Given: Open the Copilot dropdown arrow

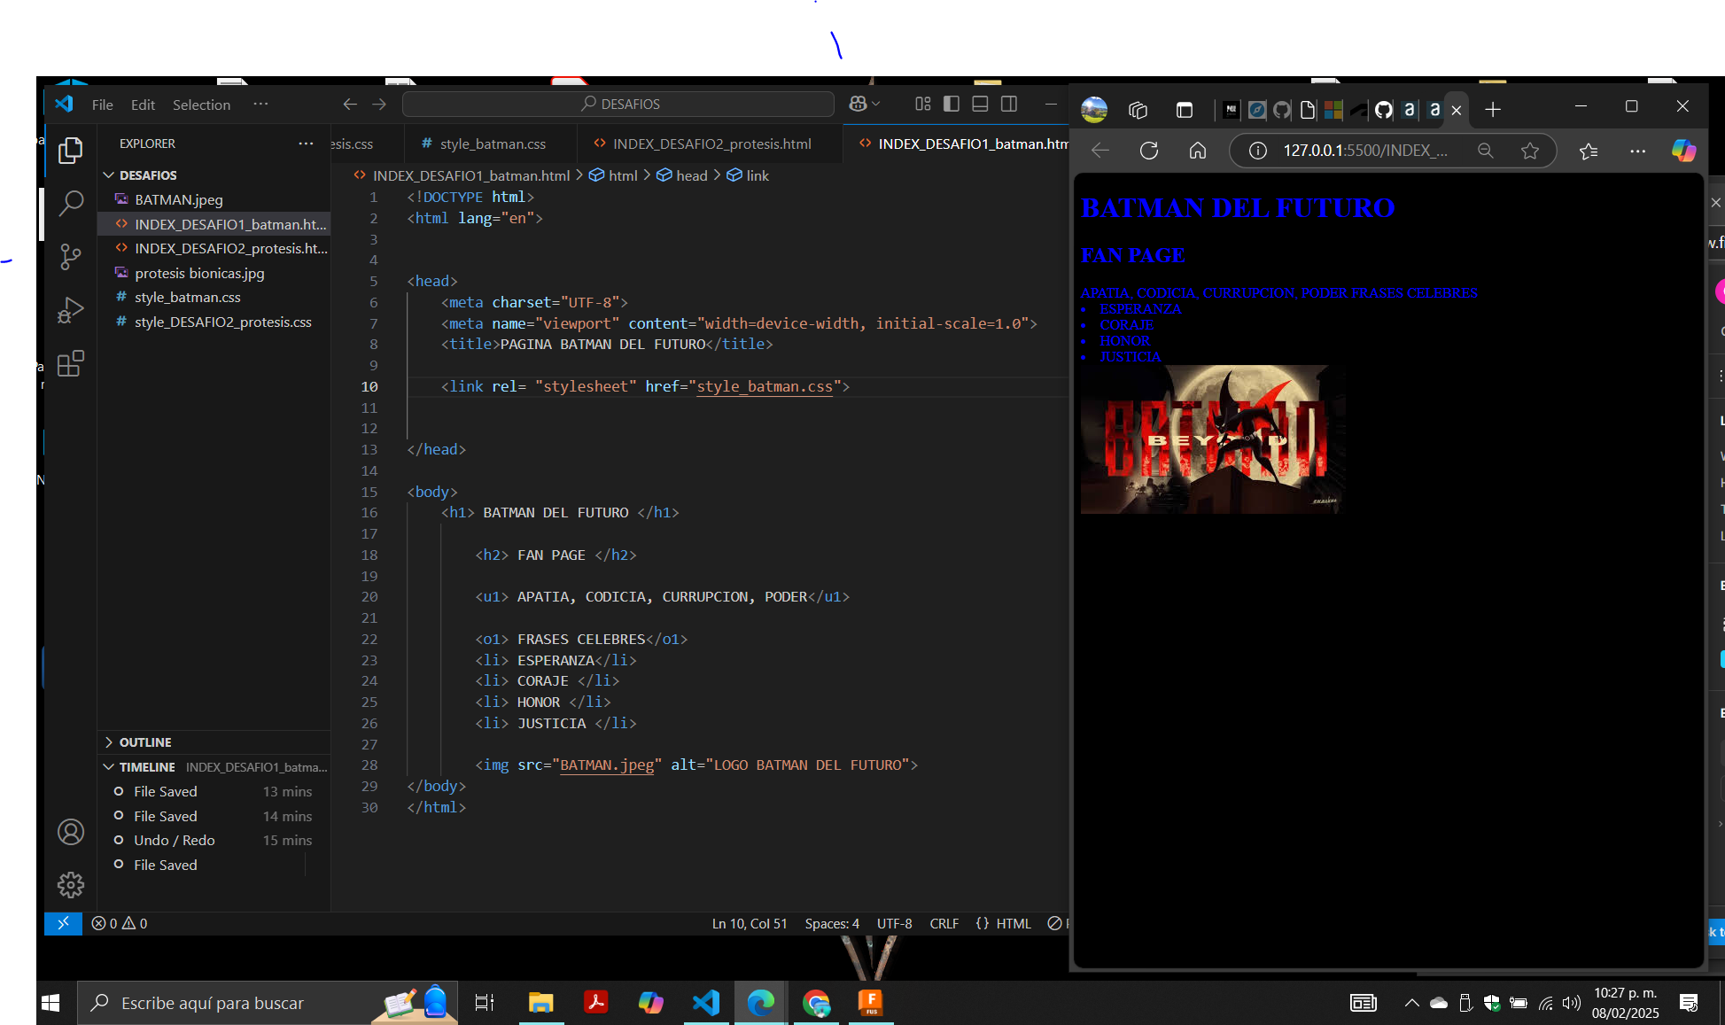Looking at the screenshot, I should (876, 104).
